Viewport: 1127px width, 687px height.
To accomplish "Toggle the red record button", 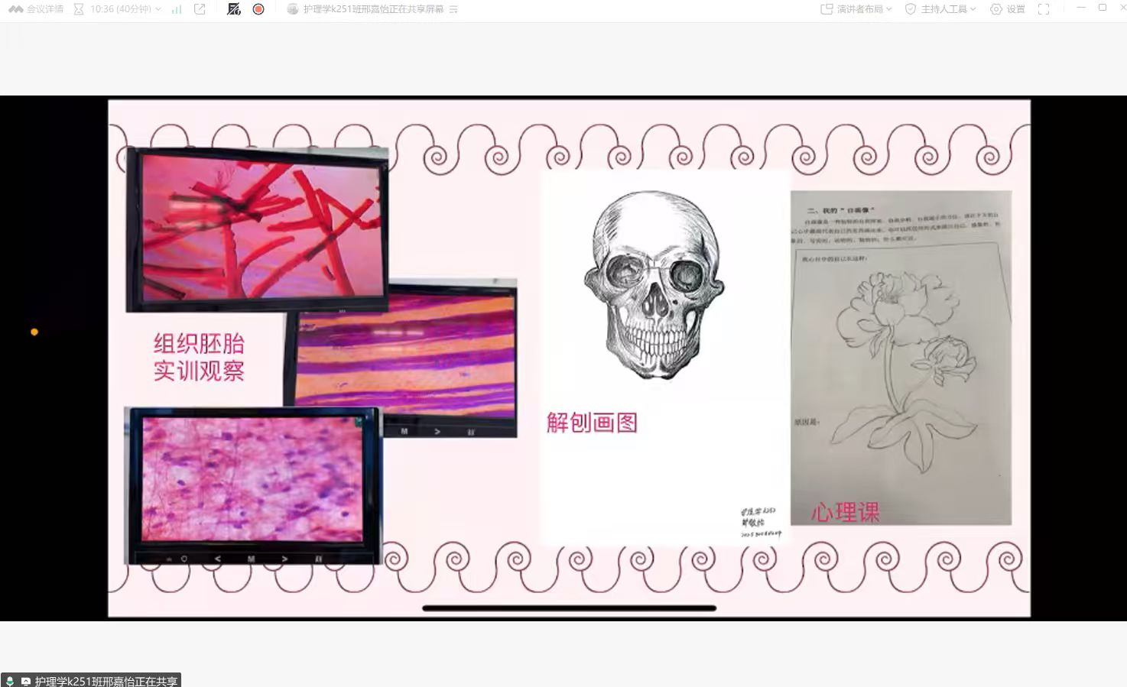I will (x=258, y=9).
